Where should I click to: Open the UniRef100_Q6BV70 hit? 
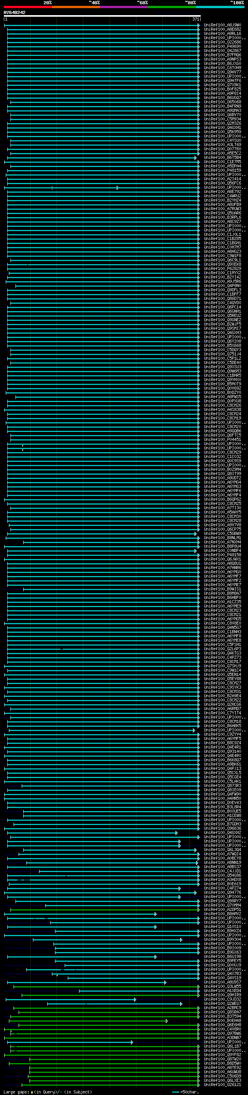click(x=222, y=115)
